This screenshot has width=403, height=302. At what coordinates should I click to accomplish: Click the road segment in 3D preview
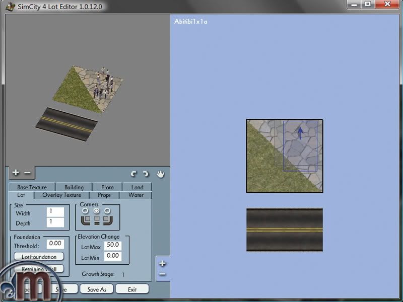(x=66, y=124)
